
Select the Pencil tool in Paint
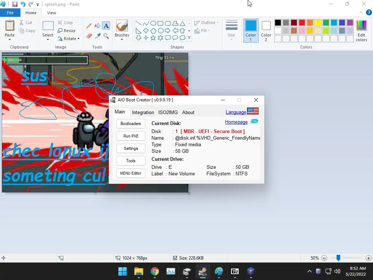[89, 26]
